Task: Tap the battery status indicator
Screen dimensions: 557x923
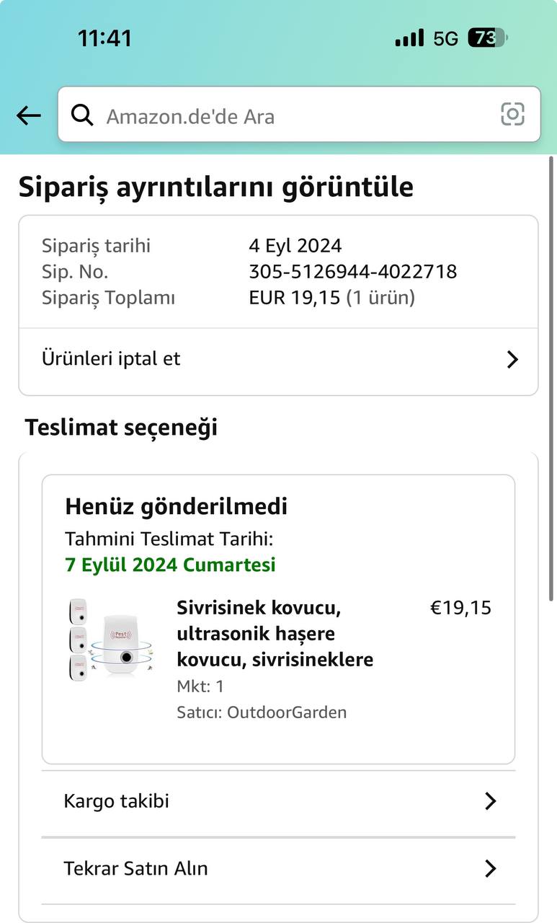Action: [487, 38]
